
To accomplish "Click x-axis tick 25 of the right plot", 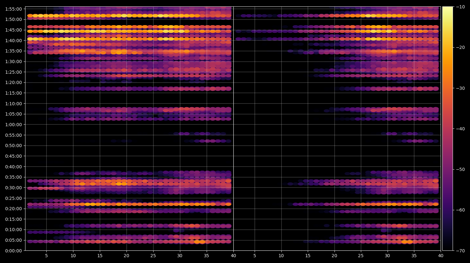I will (x=361, y=256).
